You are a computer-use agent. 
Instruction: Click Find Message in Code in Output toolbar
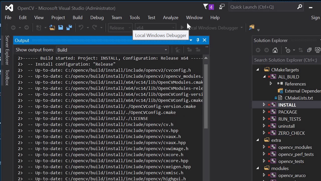click(x=178, y=50)
